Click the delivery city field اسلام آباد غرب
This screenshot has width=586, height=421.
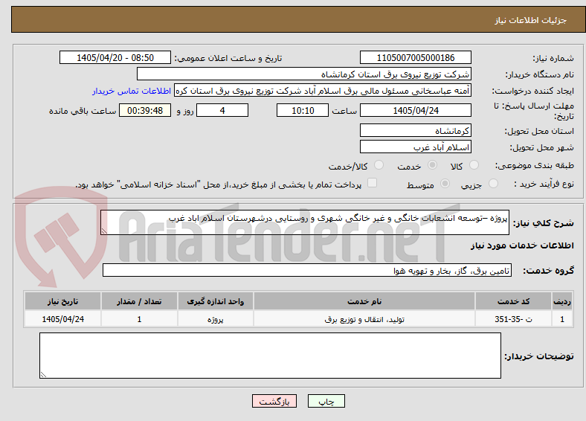[416, 147]
